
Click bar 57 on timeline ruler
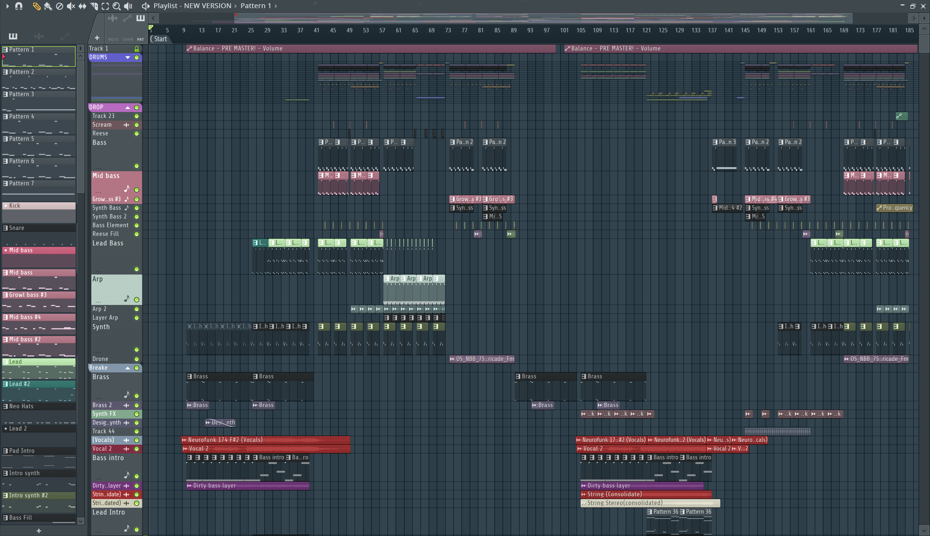click(382, 30)
